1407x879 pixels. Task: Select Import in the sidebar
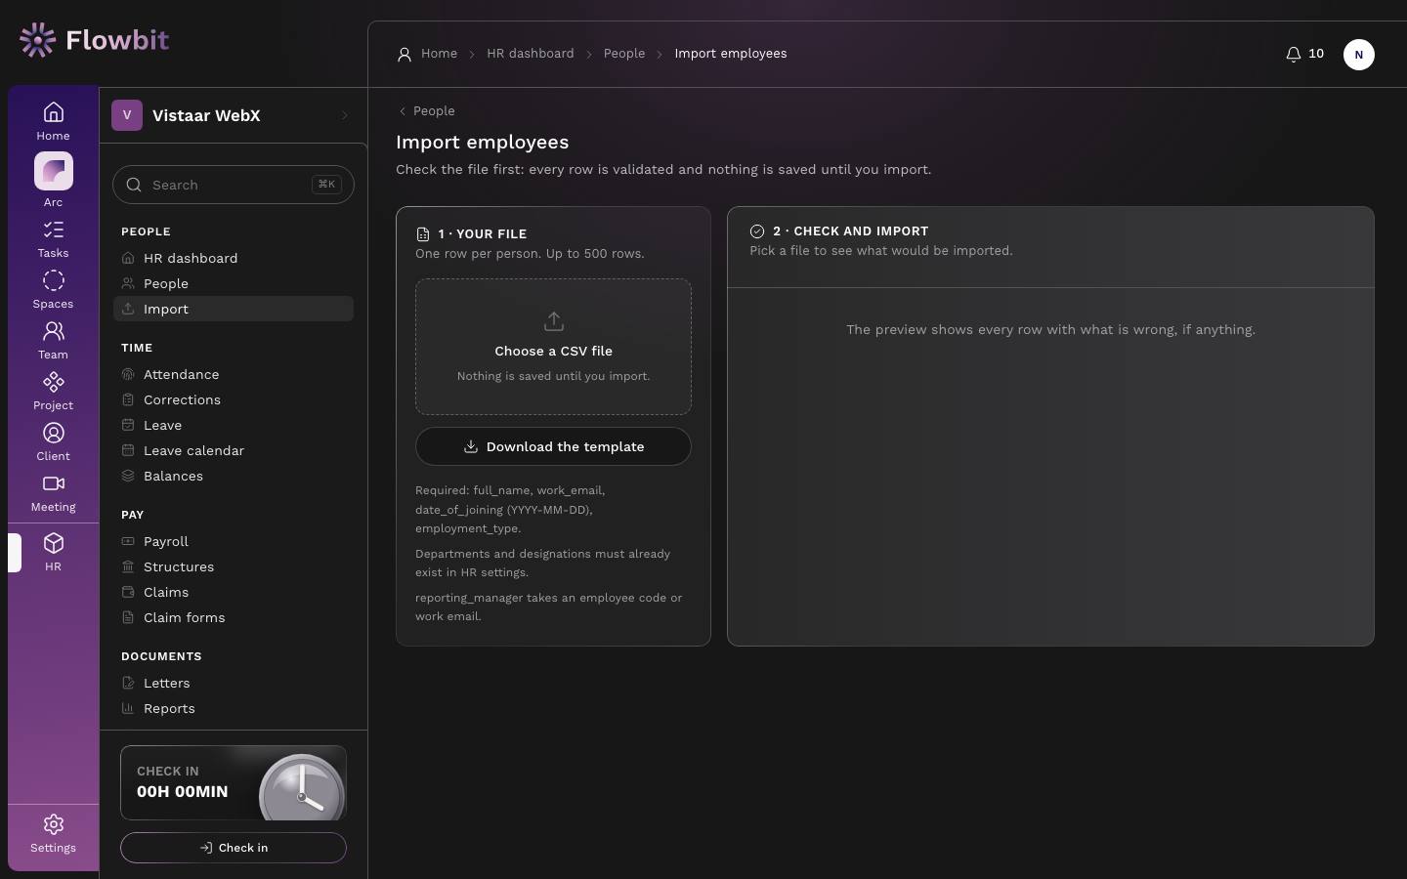234,309
